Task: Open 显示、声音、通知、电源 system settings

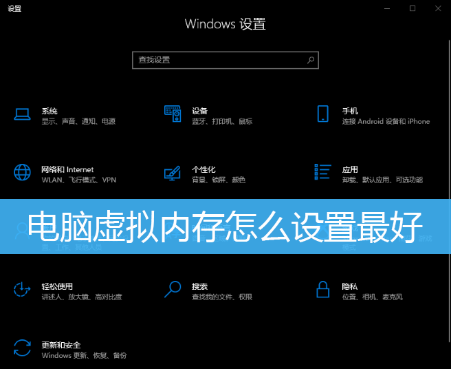Action: pos(78,122)
